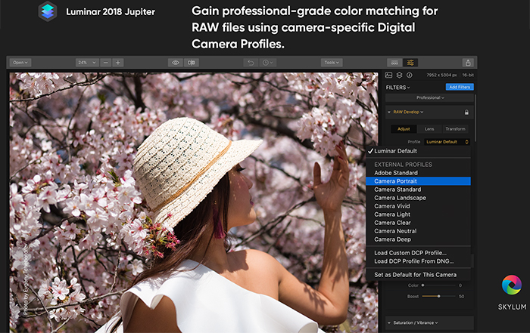Click the share export icon
This screenshot has height=333, width=530.
click(468, 63)
